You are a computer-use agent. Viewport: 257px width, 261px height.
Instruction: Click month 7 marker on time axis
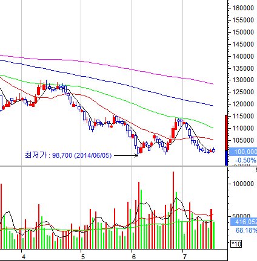pyautogui.click(x=184, y=257)
